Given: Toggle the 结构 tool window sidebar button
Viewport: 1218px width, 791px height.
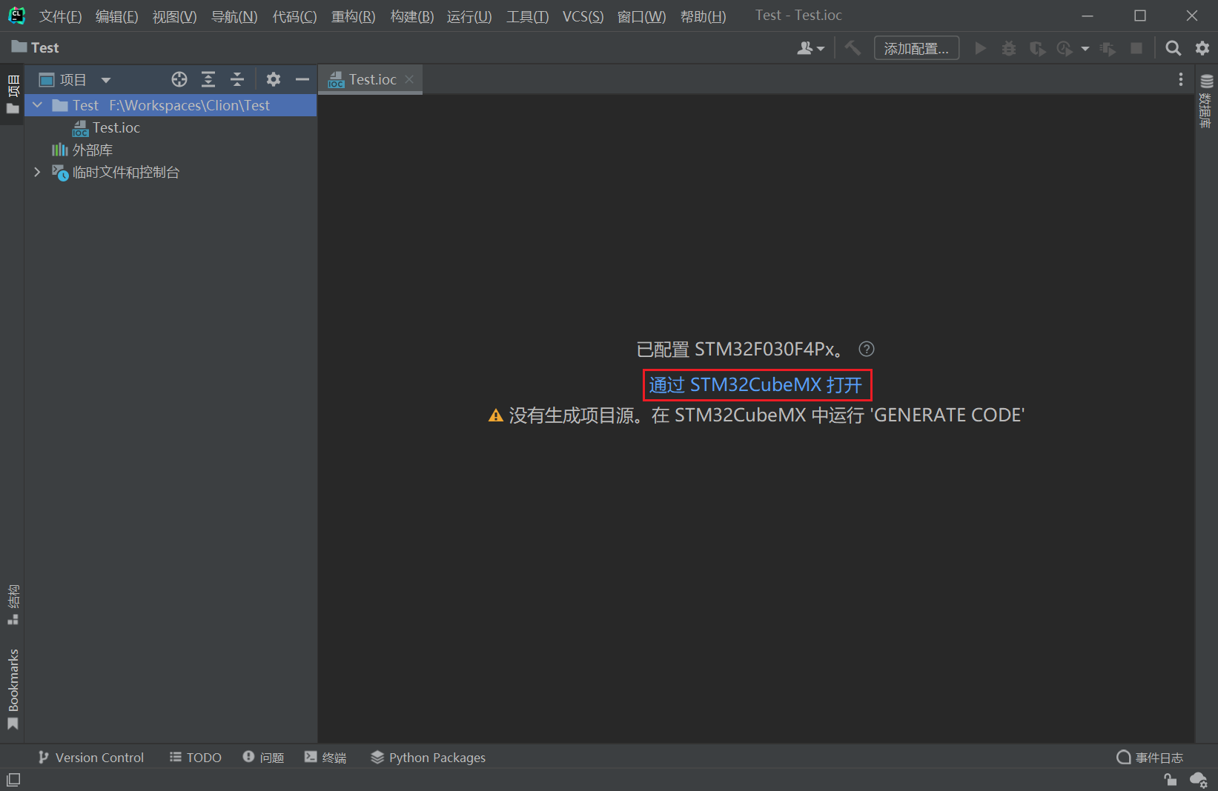Looking at the screenshot, I should 13,604.
